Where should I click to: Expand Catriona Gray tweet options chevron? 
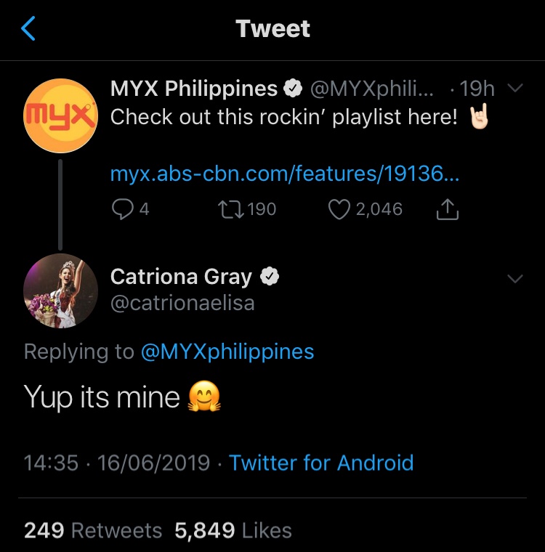coord(514,278)
